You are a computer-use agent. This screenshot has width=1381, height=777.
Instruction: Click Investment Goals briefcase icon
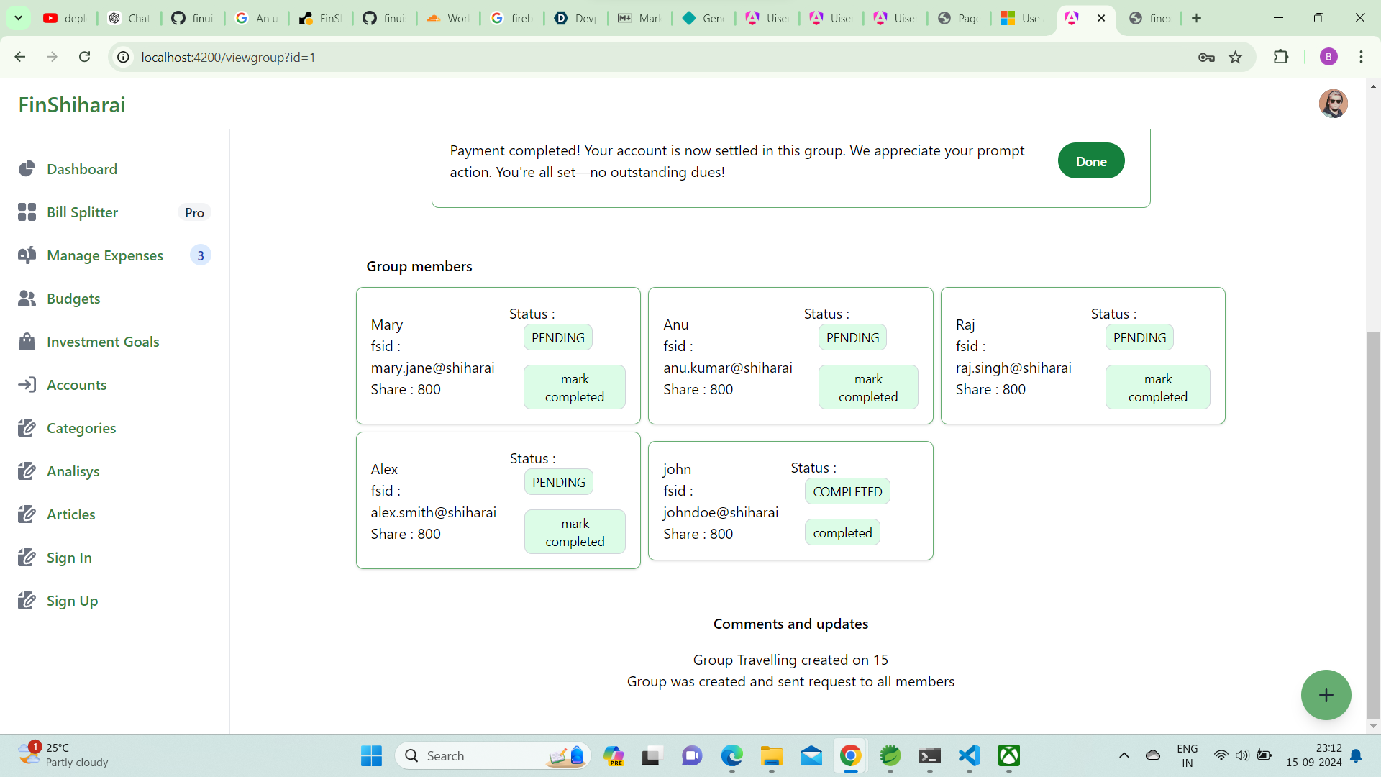pos(27,342)
